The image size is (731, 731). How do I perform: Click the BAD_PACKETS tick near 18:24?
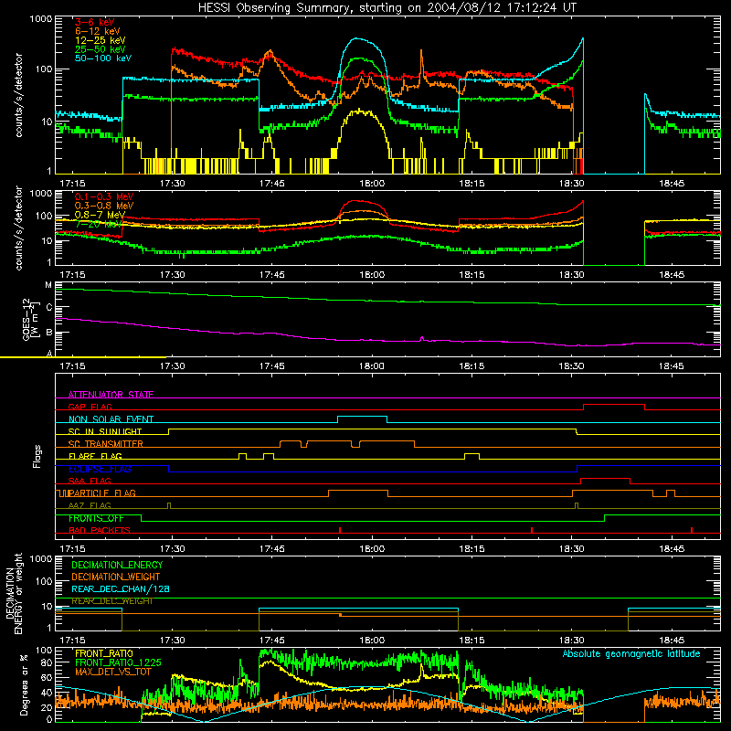pyautogui.click(x=532, y=530)
